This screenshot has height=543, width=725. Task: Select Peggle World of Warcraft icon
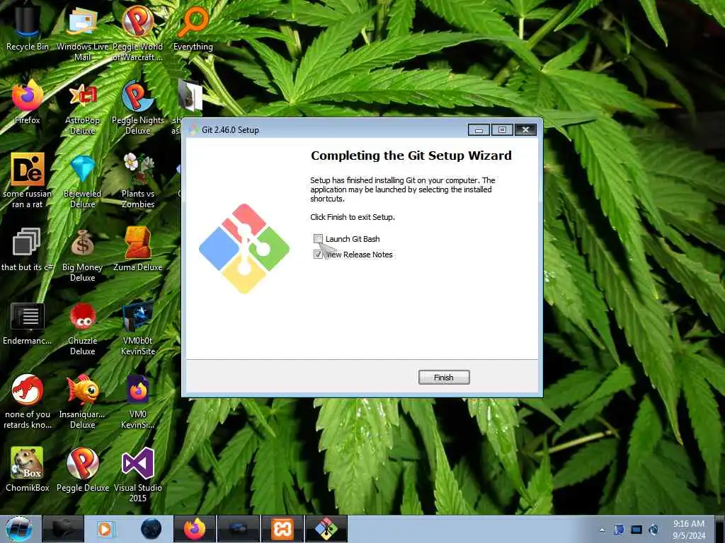[138, 33]
